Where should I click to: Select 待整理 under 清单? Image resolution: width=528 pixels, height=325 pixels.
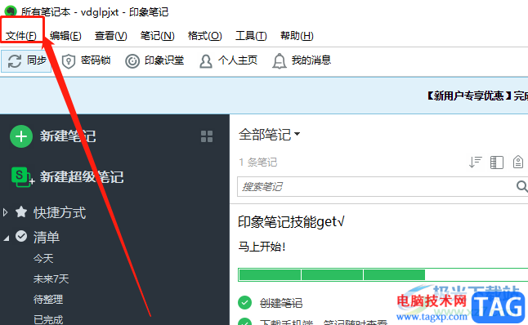coord(48,299)
